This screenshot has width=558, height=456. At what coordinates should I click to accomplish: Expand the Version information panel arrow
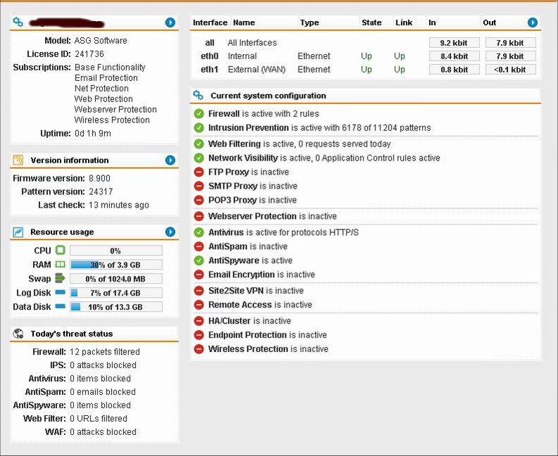point(170,160)
